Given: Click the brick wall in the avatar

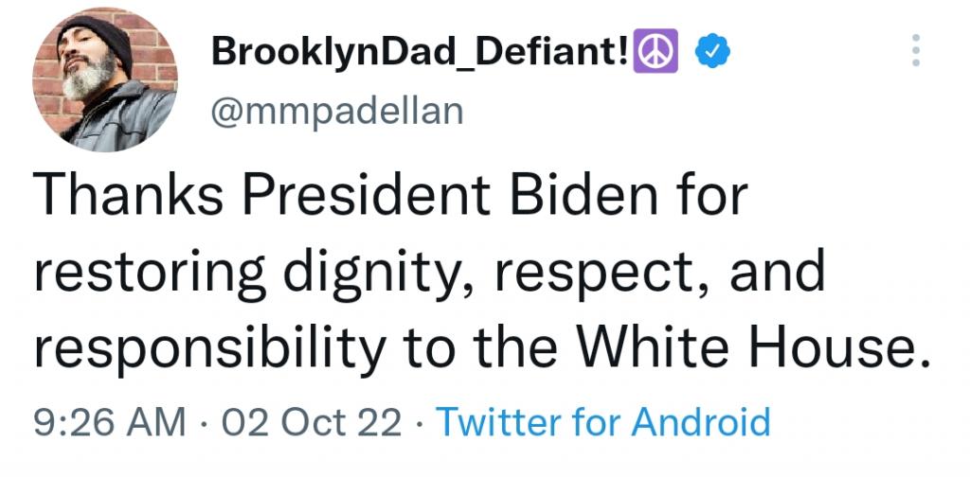Looking at the screenshot, I should pos(156,57).
